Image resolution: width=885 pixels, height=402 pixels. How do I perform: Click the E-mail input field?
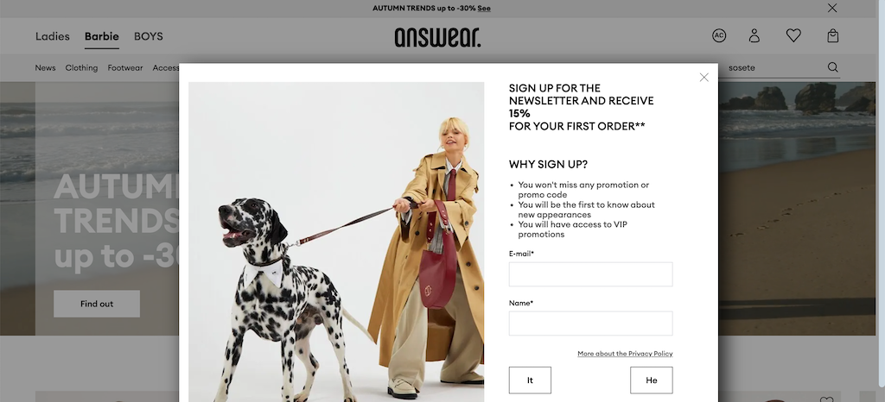point(590,274)
